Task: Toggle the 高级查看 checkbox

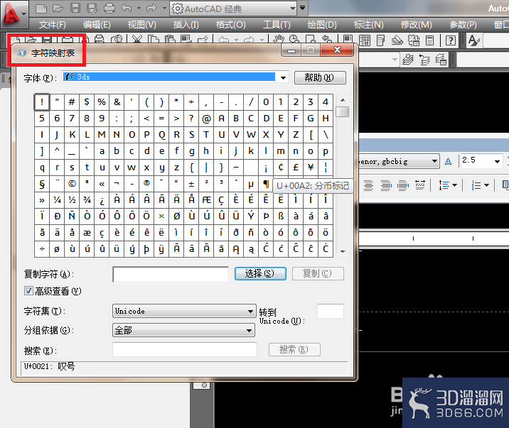Action: point(28,290)
